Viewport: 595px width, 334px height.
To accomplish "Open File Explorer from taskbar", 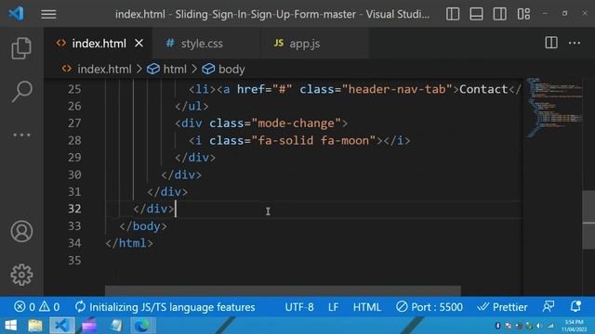I will [x=35, y=326].
